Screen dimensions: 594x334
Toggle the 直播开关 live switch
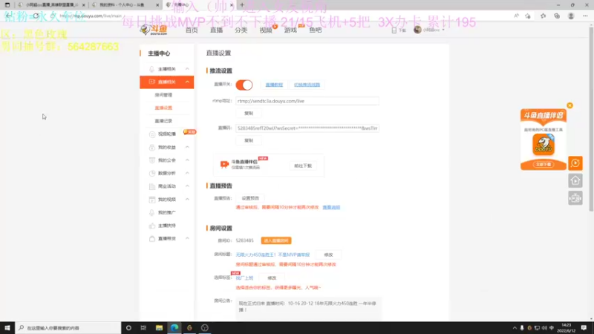pyautogui.click(x=244, y=85)
